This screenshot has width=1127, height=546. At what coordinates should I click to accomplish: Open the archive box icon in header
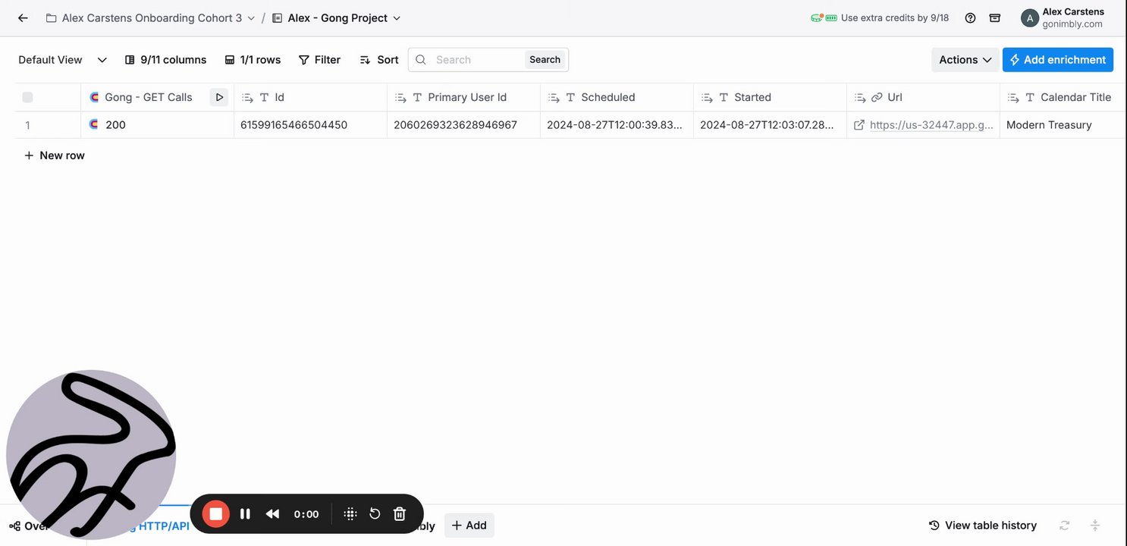coord(995,18)
